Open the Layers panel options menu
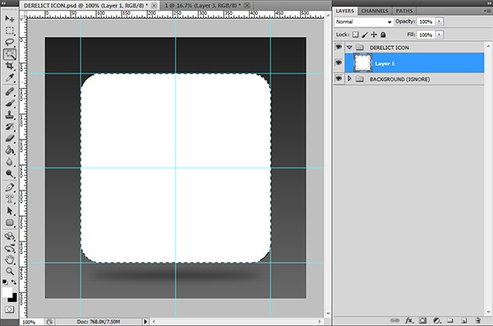This screenshot has height=326, width=493. point(487,11)
